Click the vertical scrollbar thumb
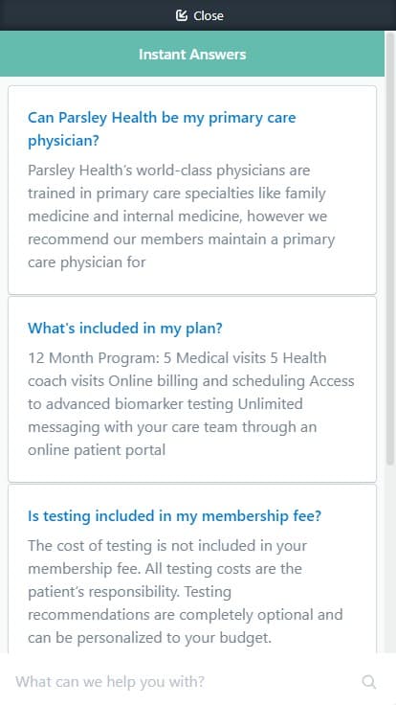Viewport: 396px width, 705px height. pyautogui.click(x=390, y=247)
